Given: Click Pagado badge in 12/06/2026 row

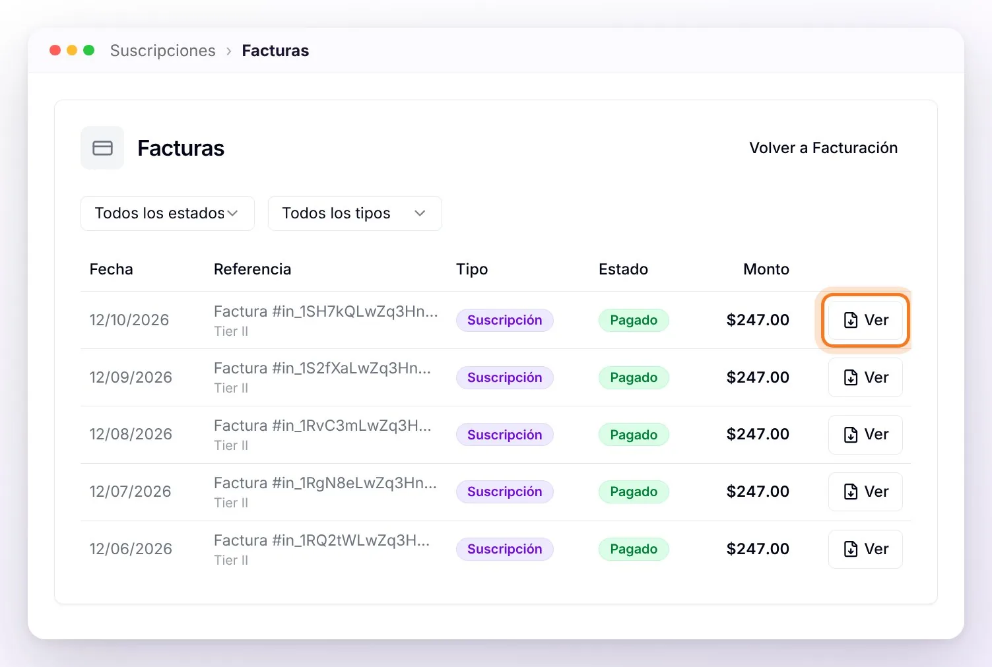Looking at the screenshot, I should (634, 549).
